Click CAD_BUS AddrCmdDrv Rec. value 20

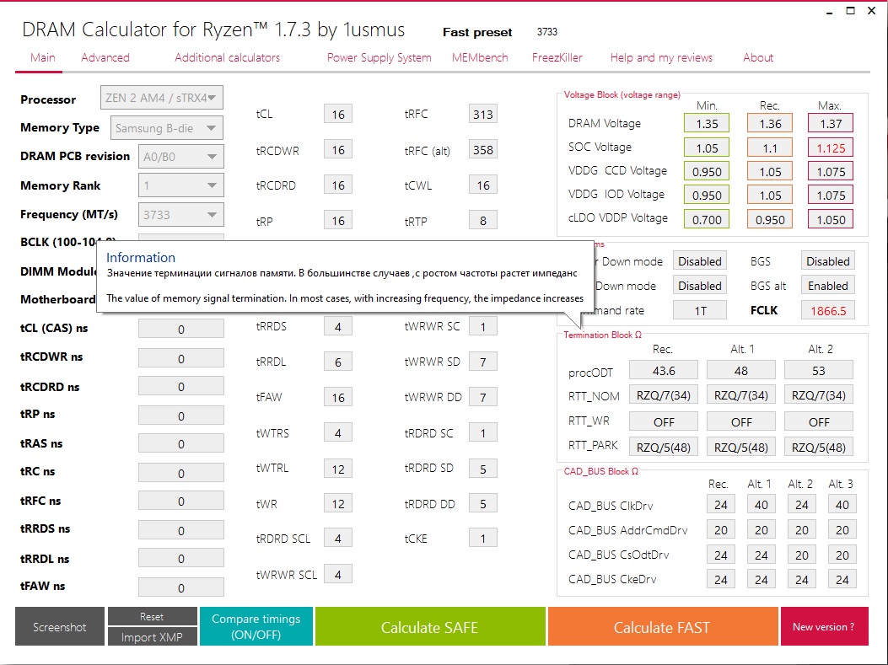click(720, 530)
